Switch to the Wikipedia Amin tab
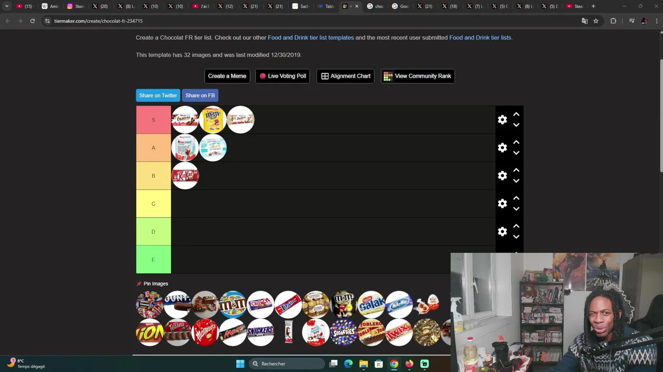 pos(50,6)
